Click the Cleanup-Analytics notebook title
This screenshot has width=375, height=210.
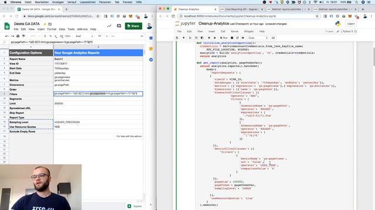(213, 23)
